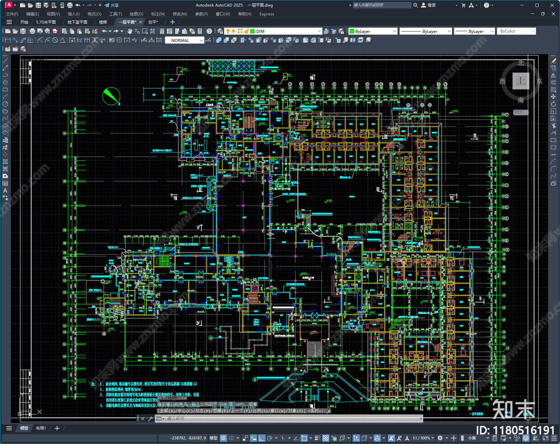The height and width of the screenshot is (444, 560).
Task: Toggle annotation visibility in status bar
Action: click(392, 438)
